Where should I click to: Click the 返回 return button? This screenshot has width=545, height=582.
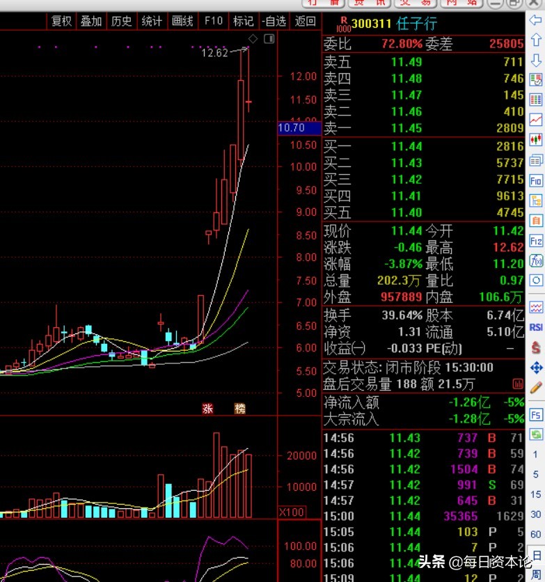pos(305,21)
